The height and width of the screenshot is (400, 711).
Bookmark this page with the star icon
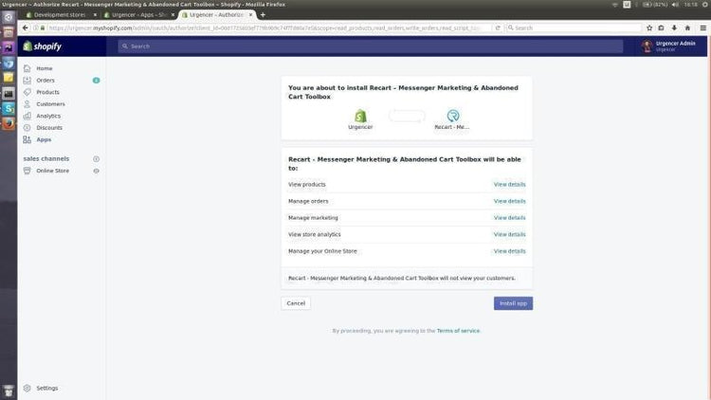tap(649, 28)
